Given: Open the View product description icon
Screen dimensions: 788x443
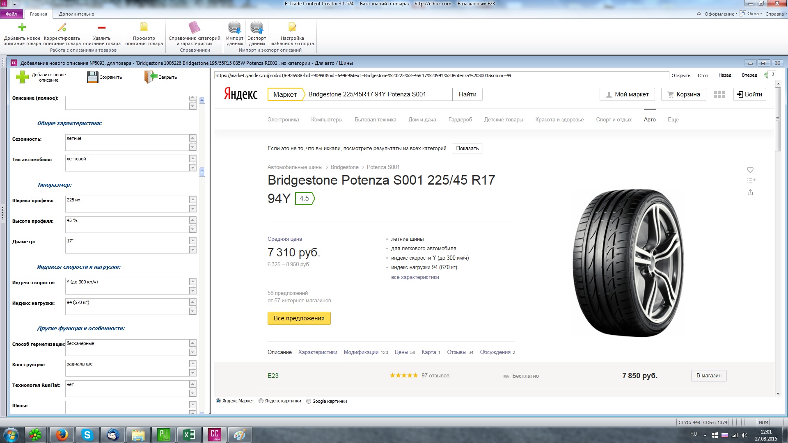Looking at the screenshot, I should click(144, 27).
